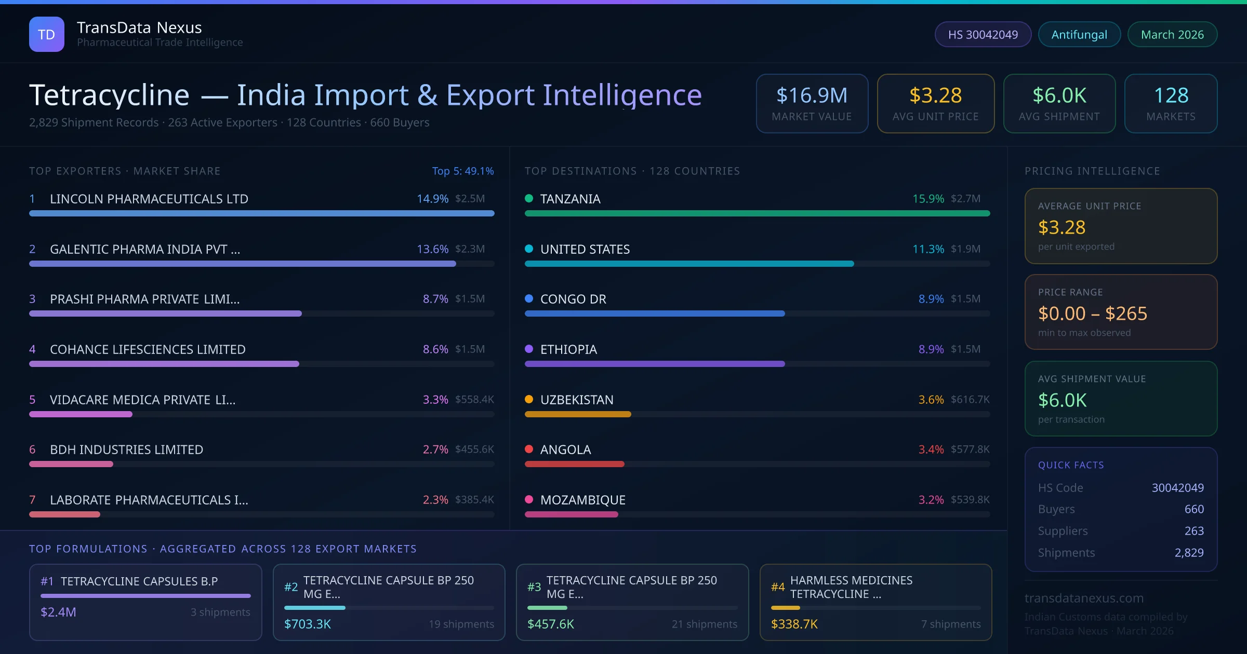Click the United States cyan dot
Screen dimensions: 1247x654
(529, 249)
